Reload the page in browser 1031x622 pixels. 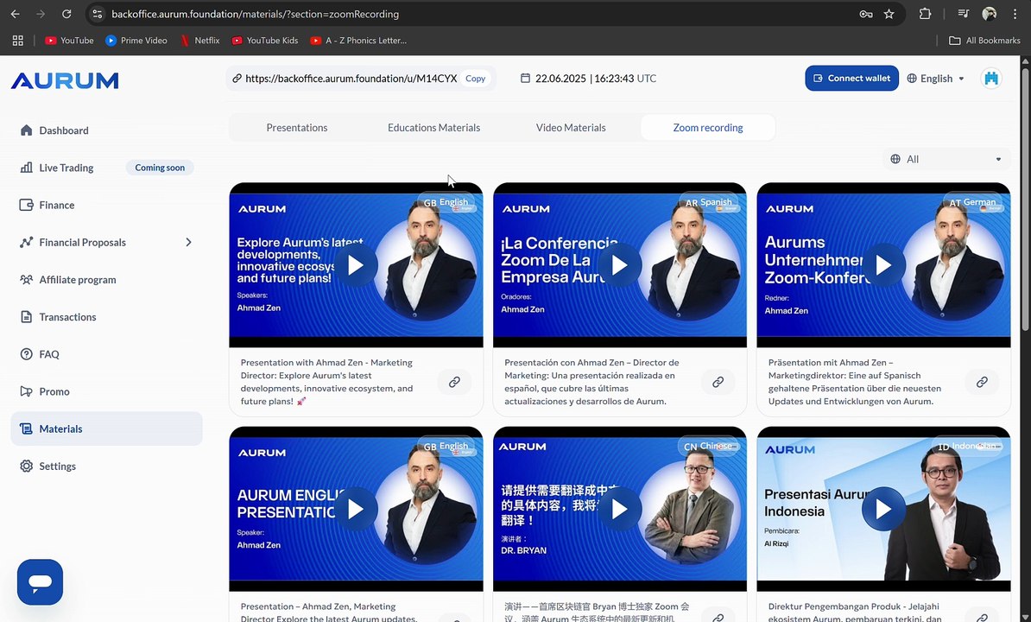tap(66, 14)
